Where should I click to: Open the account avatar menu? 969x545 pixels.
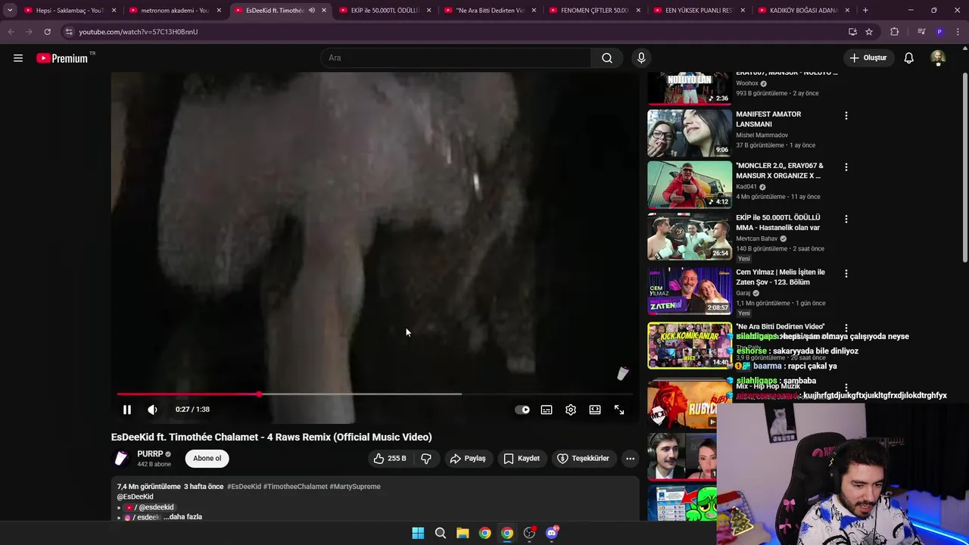pyautogui.click(x=938, y=58)
